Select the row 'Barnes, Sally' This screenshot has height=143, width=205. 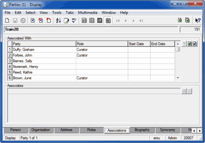click(91, 61)
